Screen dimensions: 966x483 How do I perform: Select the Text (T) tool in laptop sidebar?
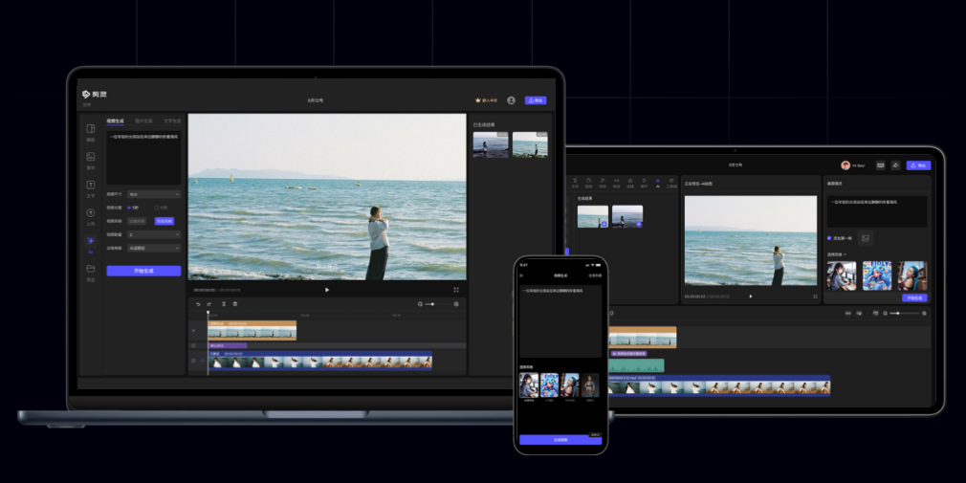tap(91, 185)
